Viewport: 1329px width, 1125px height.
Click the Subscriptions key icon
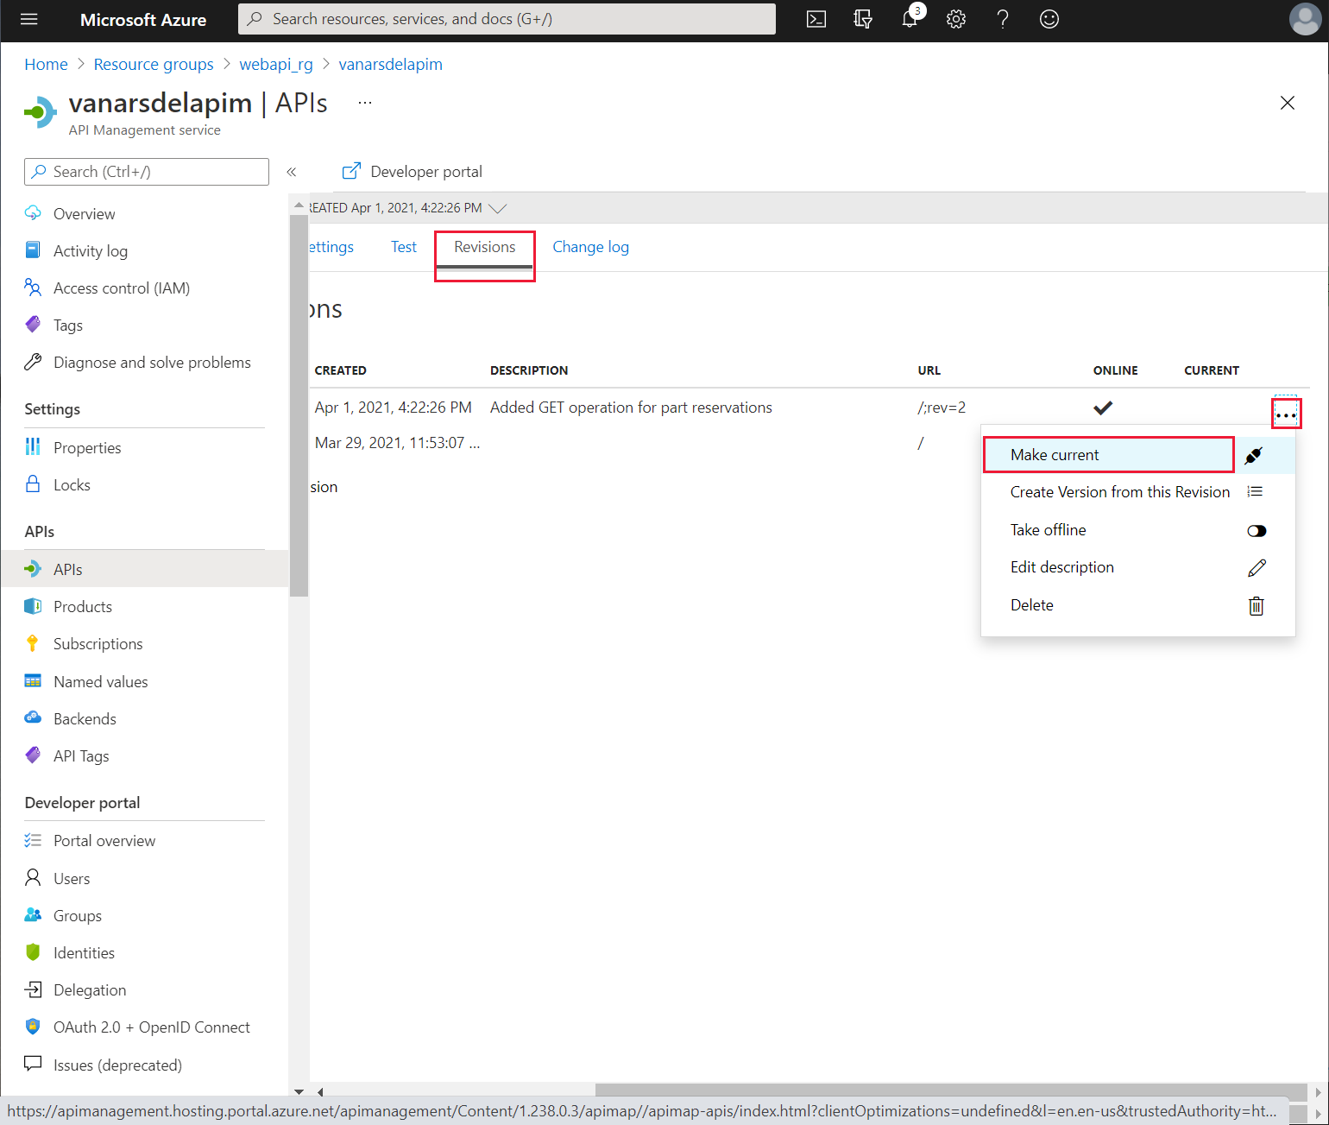point(33,643)
